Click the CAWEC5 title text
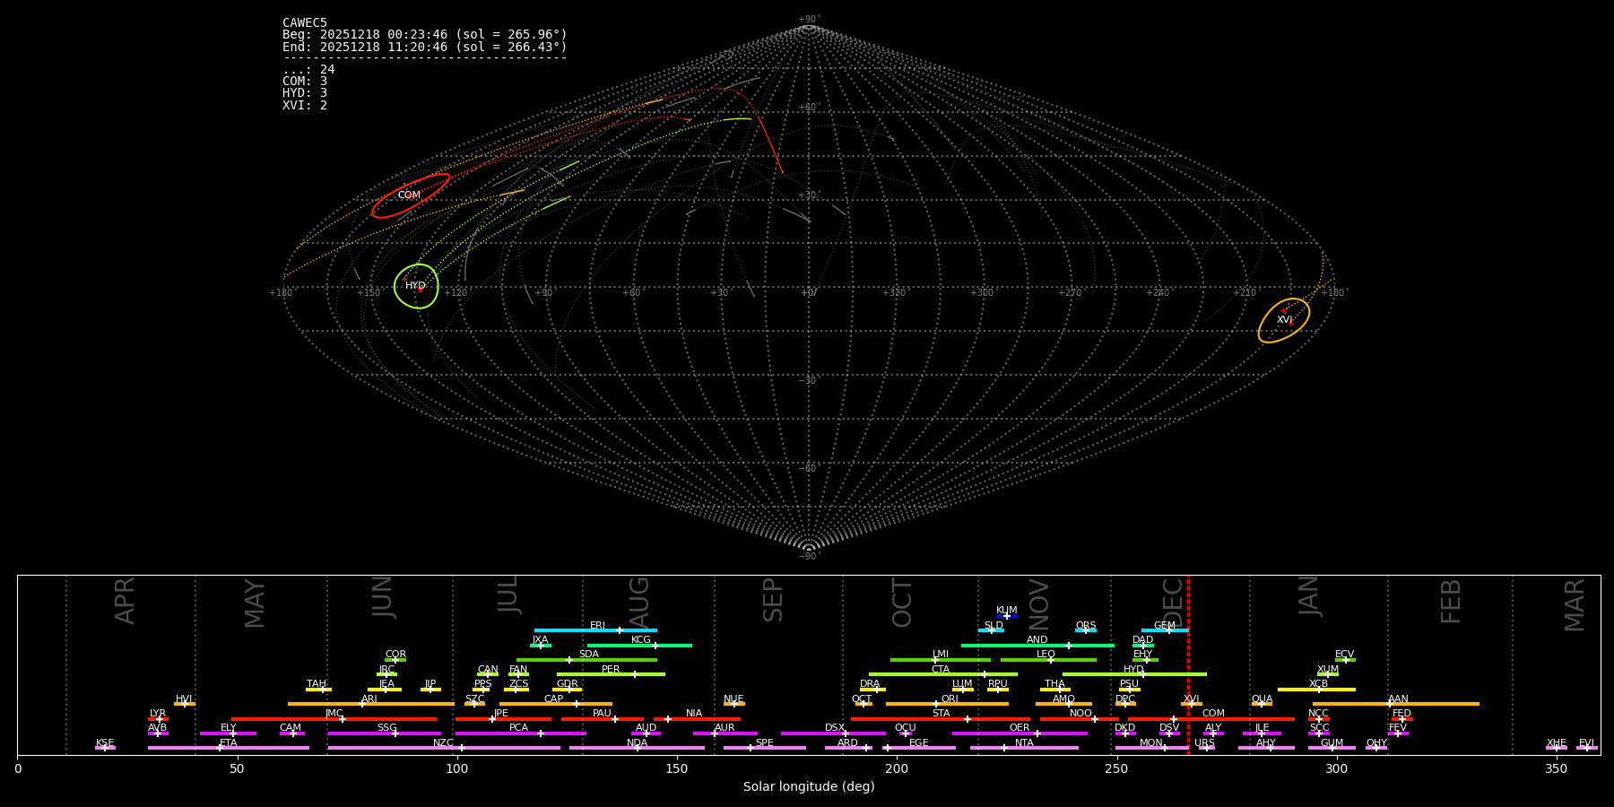This screenshot has width=1614, height=807. click(x=305, y=22)
